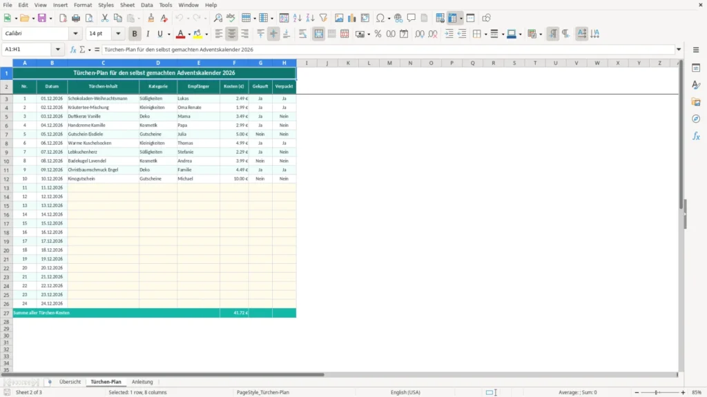
Task: Open the Format menu
Action: pyautogui.click(x=83, y=5)
